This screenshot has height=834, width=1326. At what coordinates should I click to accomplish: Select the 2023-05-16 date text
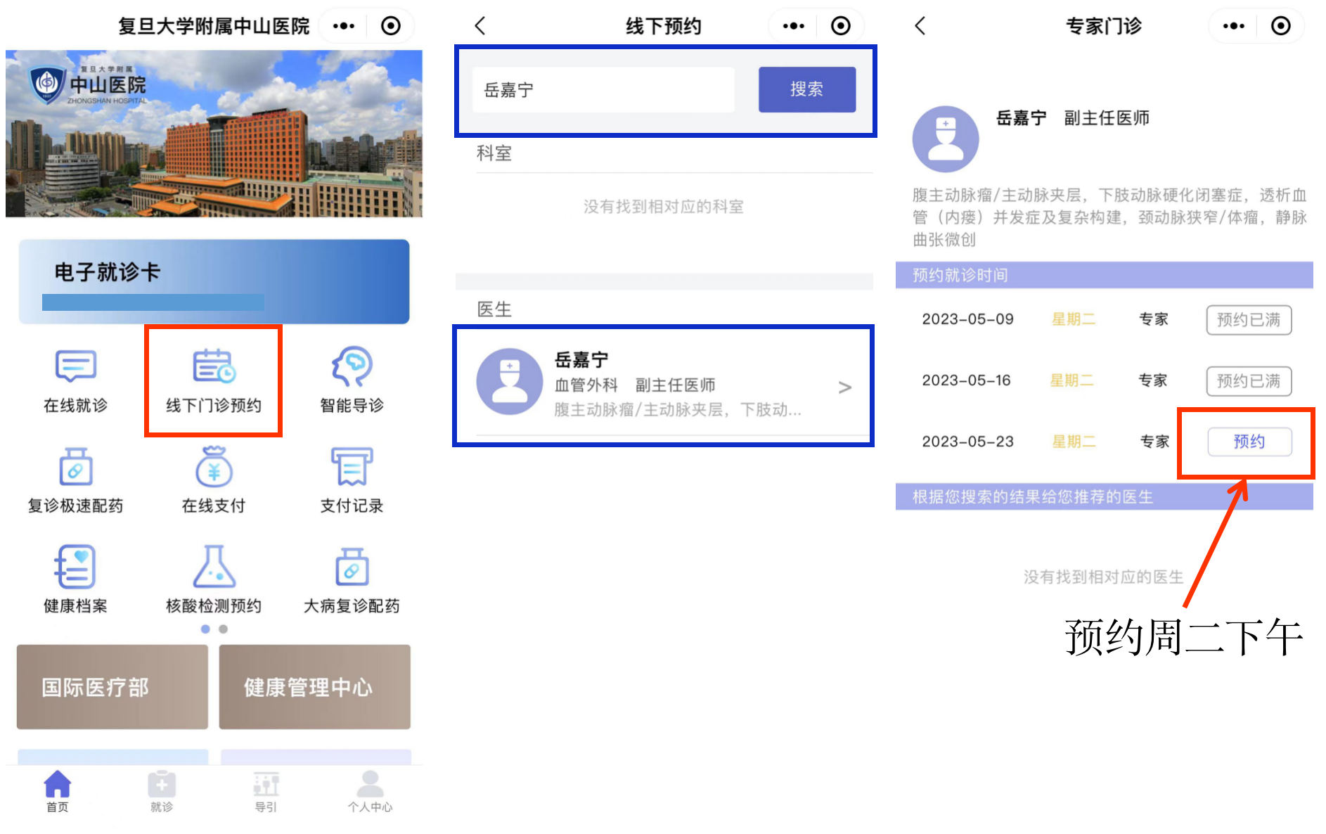click(966, 380)
